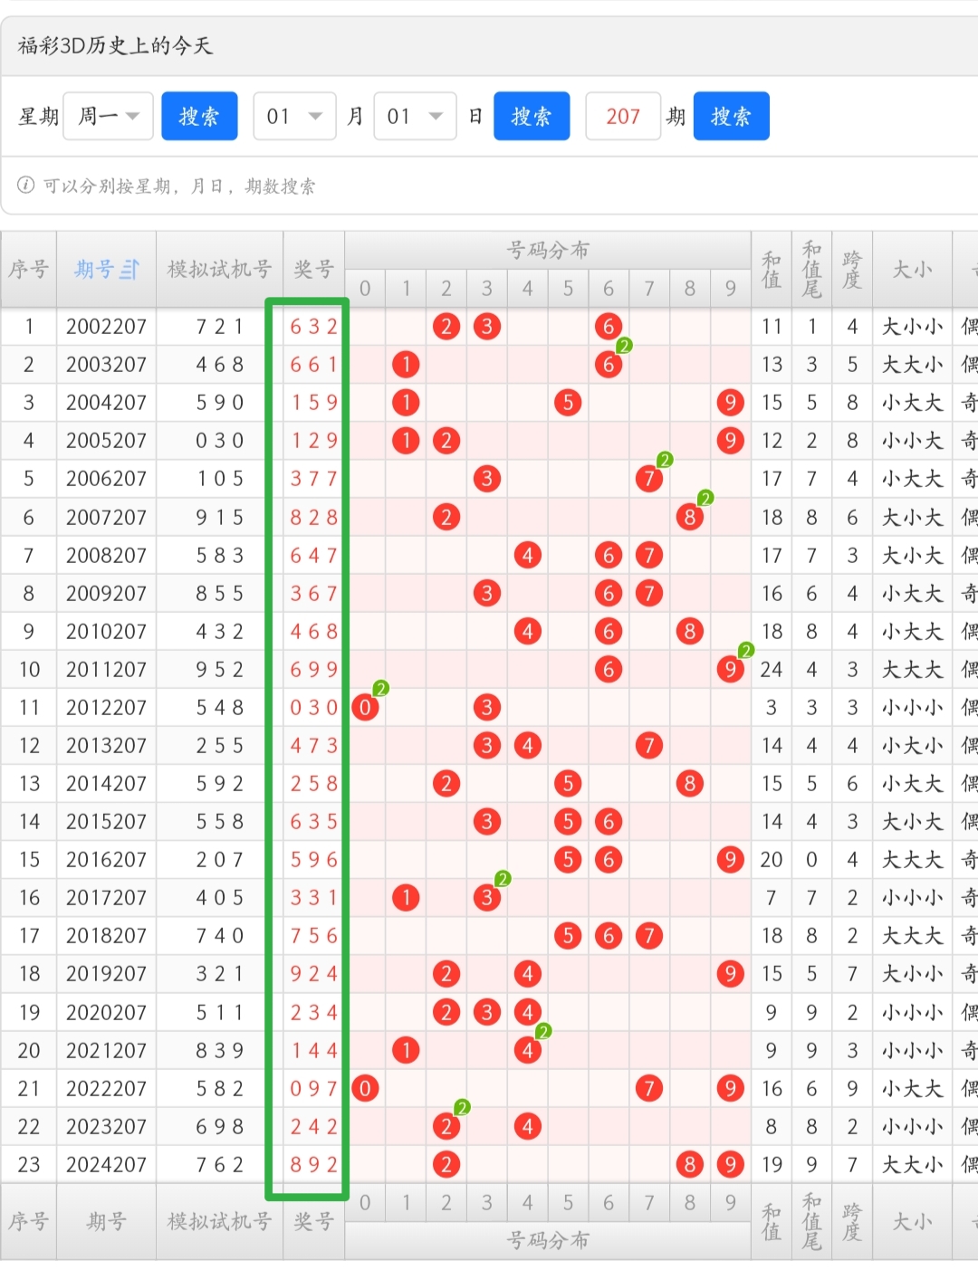This screenshot has width=978, height=1270.
Task: Select issue number 2004207
Action: pos(106,403)
